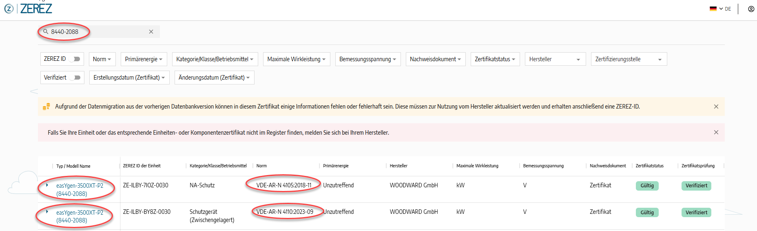Open the Zertifizierungsstelle combo box
This screenshot has width=757, height=231.
(629, 59)
